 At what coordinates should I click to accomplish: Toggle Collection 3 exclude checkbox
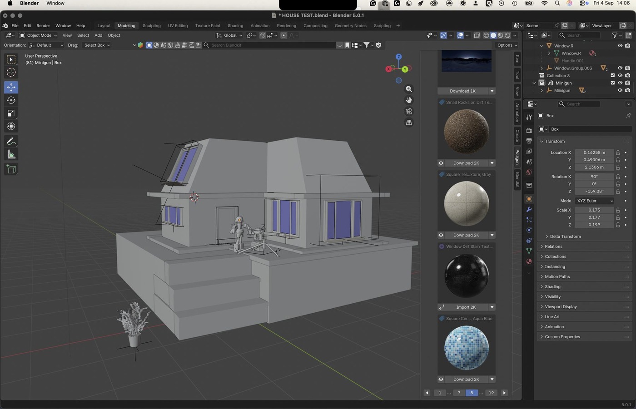pos(613,75)
